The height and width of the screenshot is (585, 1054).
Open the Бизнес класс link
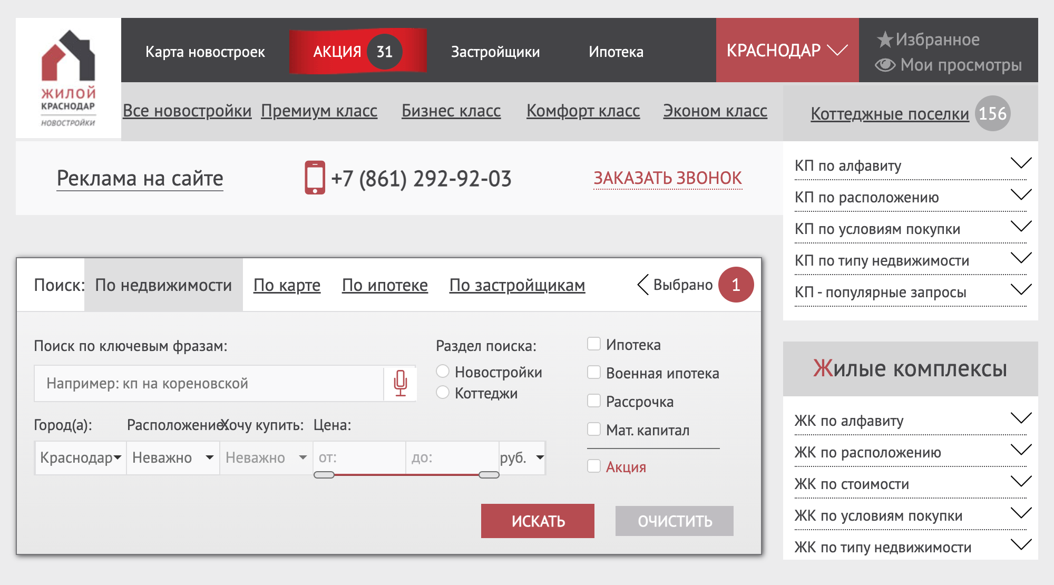click(451, 111)
